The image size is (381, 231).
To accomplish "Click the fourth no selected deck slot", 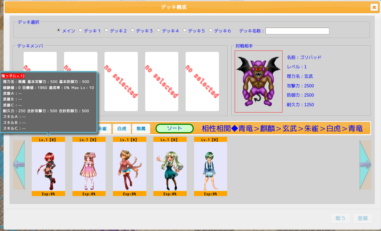I will click(162, 82).
